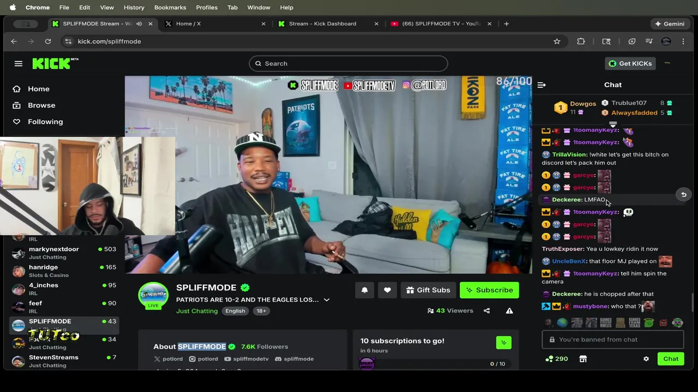
Task: Subscribe to SPLIFFMODE channel
Action: (489, 290)
